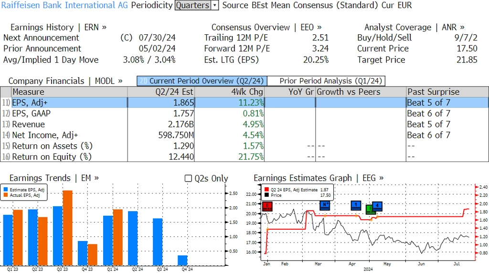Select the Return on Assets (%) row
Image resolution: width=489 pixels, height=273 pixels.
244,146
